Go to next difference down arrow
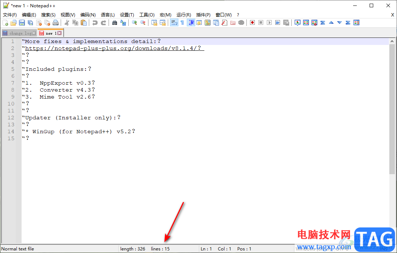 [340, 23]
